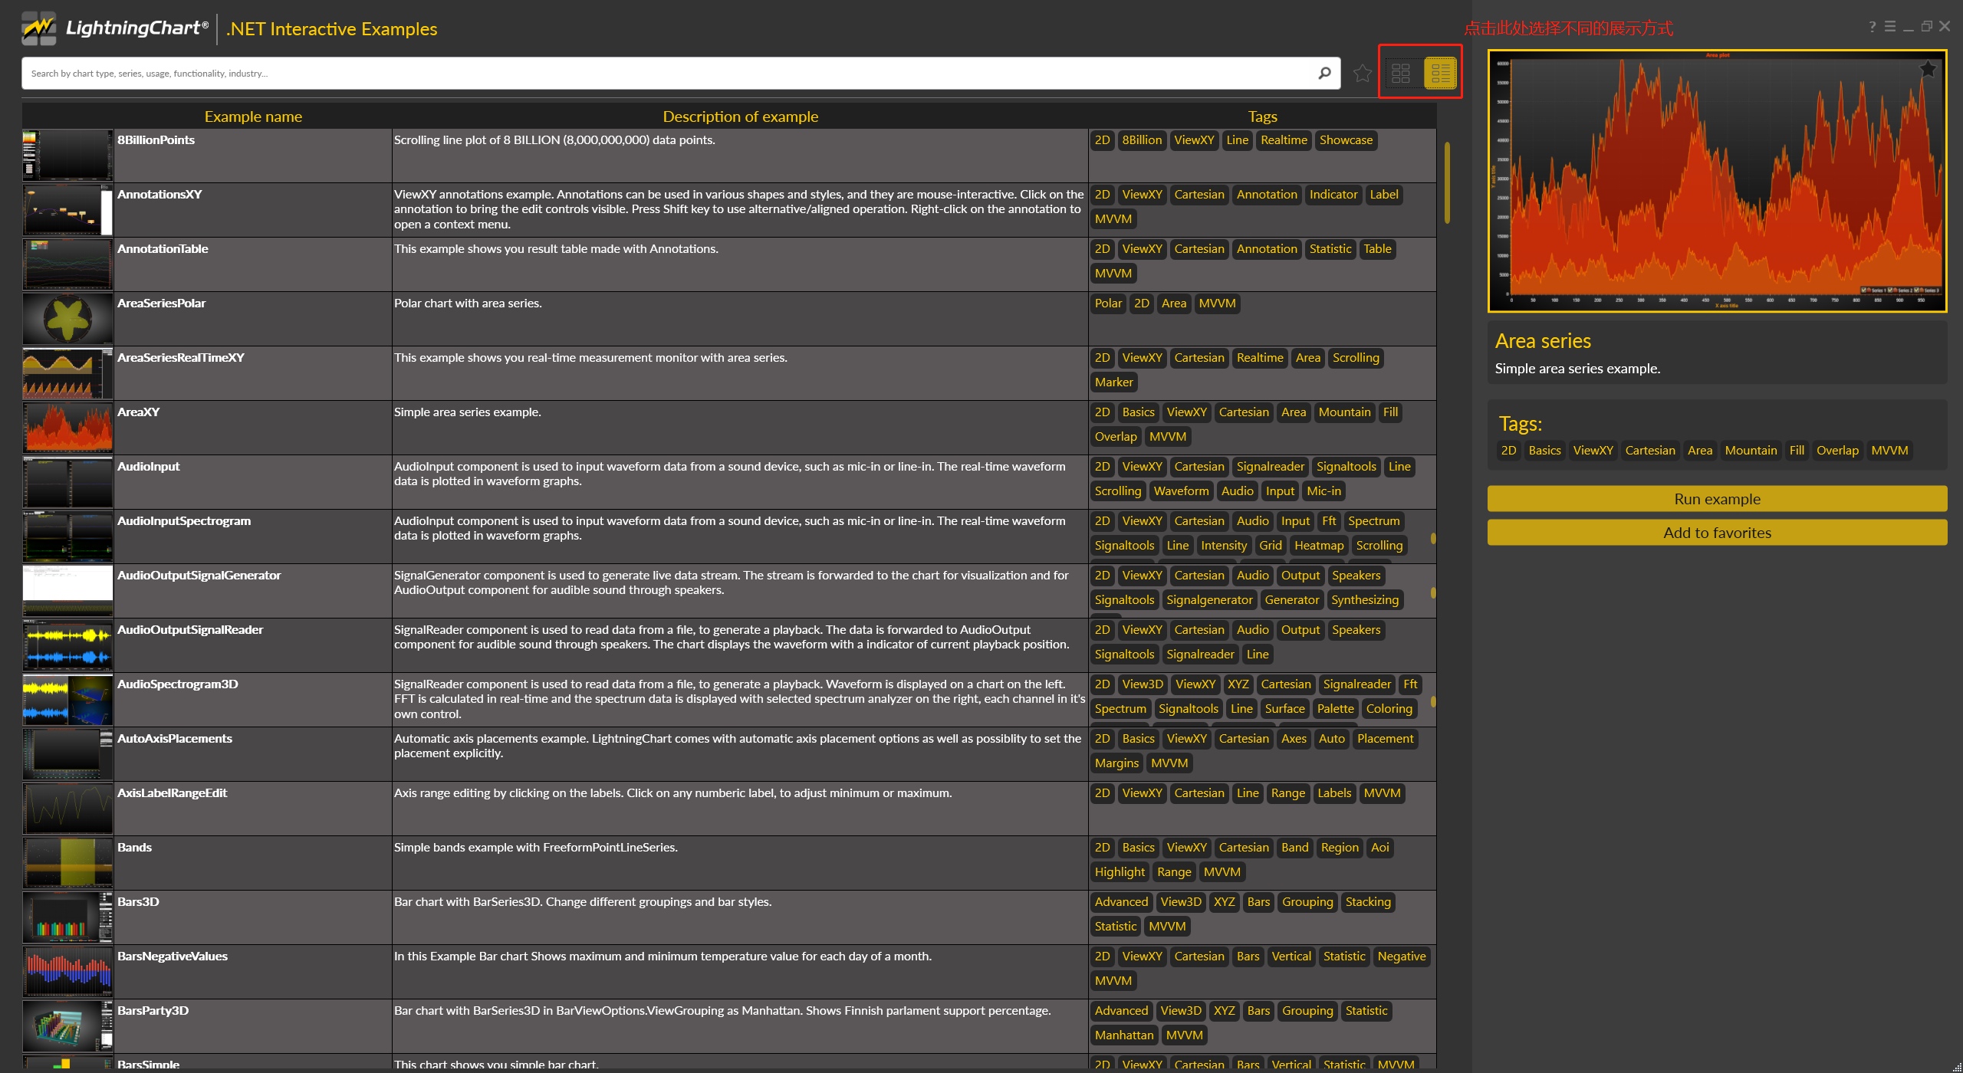
Task: Select the AxisLabelRangeEdit row name
Action: (173, 793)
